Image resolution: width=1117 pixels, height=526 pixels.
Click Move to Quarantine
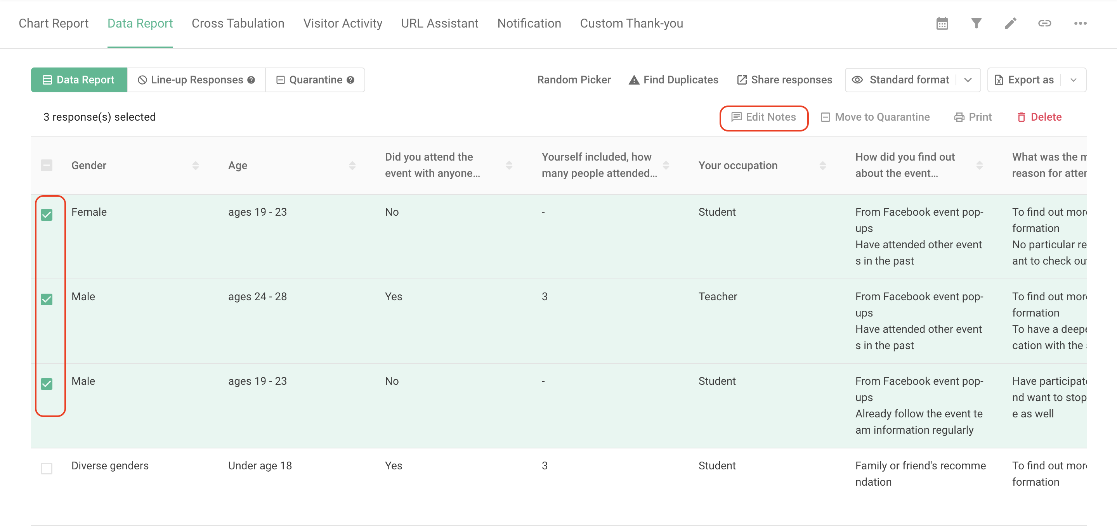pyautogui.click(x=875, y=118)
